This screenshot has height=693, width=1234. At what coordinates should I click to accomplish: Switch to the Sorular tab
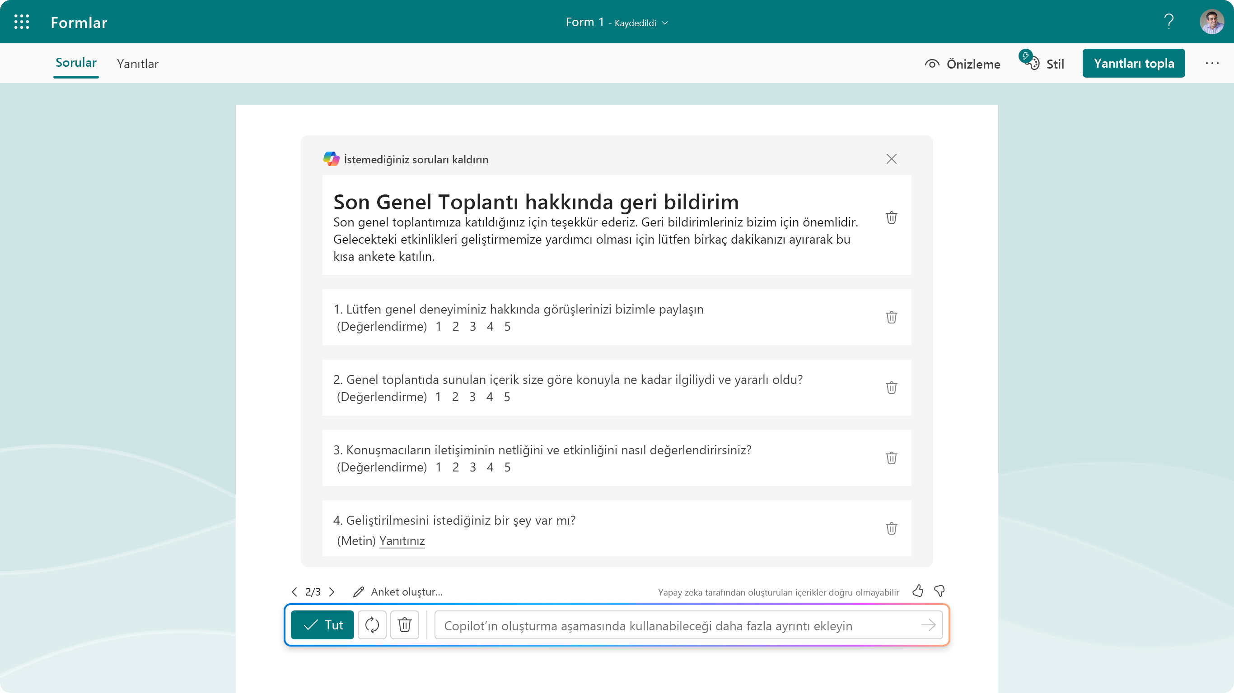point(76,63)
